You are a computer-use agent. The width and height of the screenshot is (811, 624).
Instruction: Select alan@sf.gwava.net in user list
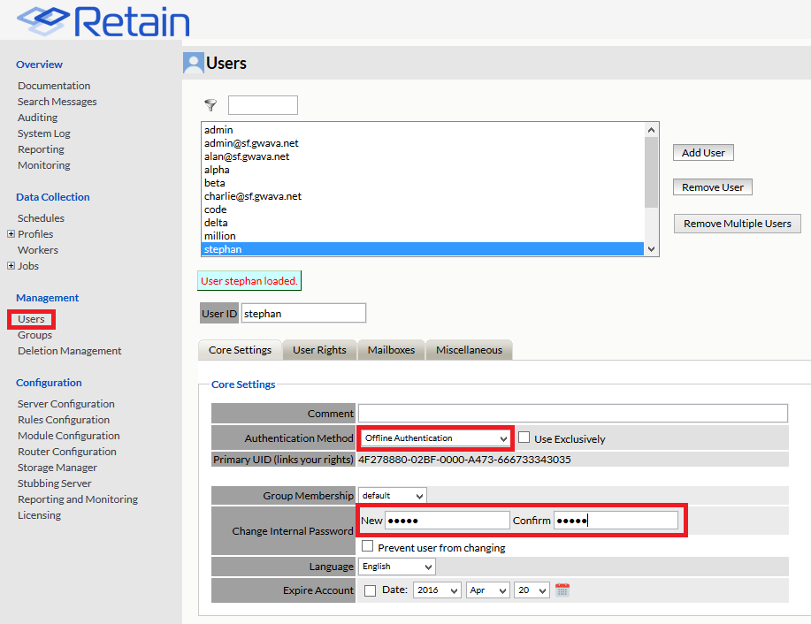click(423, 156)
